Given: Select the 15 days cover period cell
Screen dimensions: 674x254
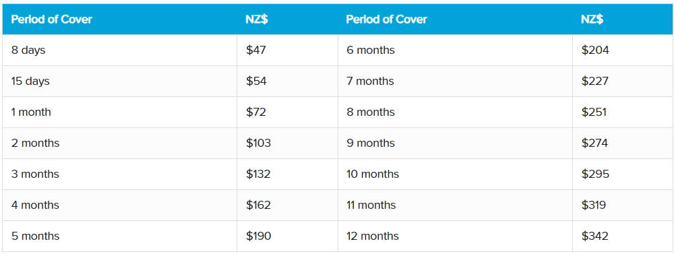Looking at the screenshot, I should 119,82.
